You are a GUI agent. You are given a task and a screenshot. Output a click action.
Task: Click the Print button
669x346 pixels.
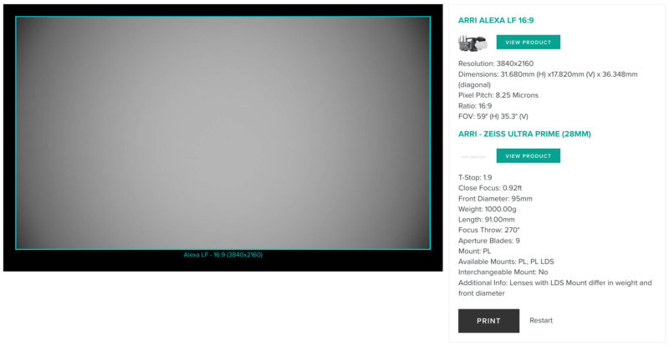pyautogui.click(x=488, y=321)
